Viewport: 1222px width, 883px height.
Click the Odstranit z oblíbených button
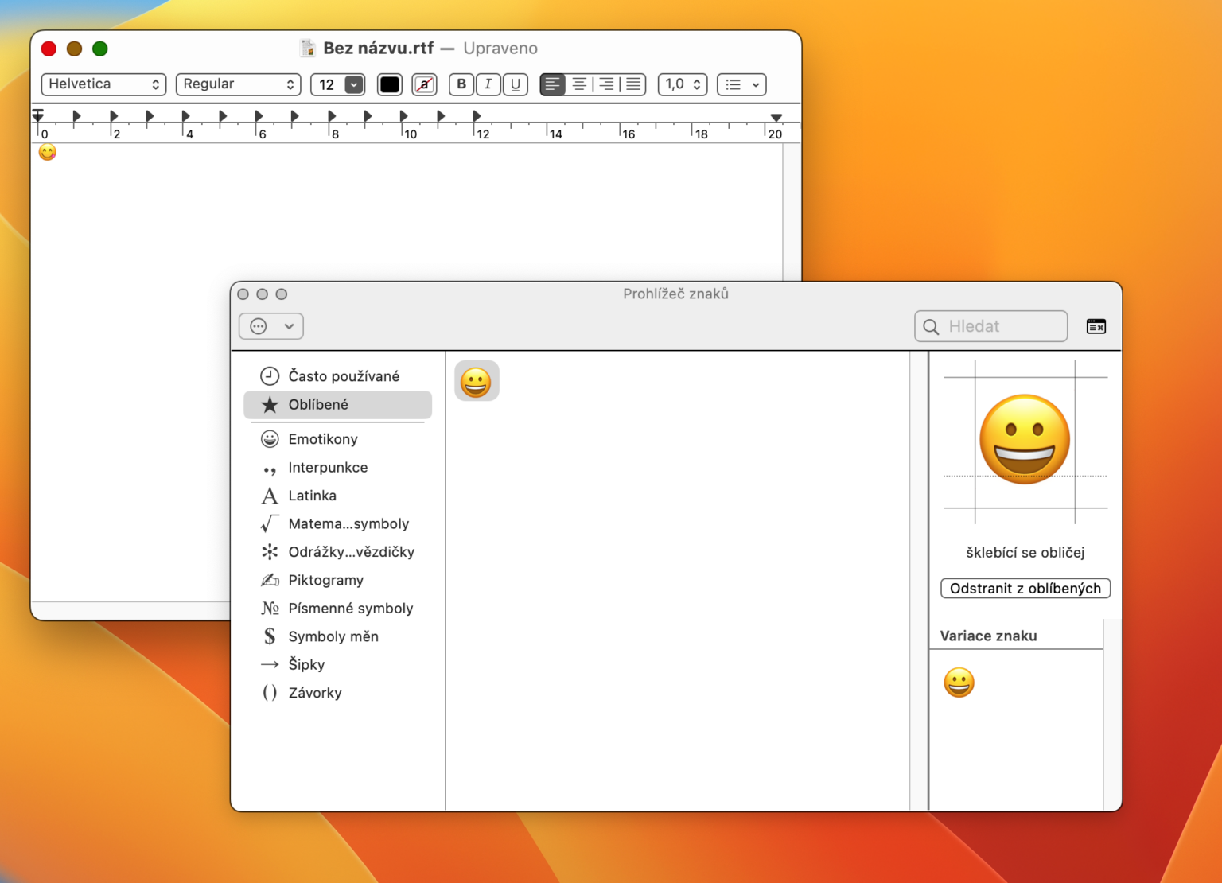click(x=1025, y=588)
